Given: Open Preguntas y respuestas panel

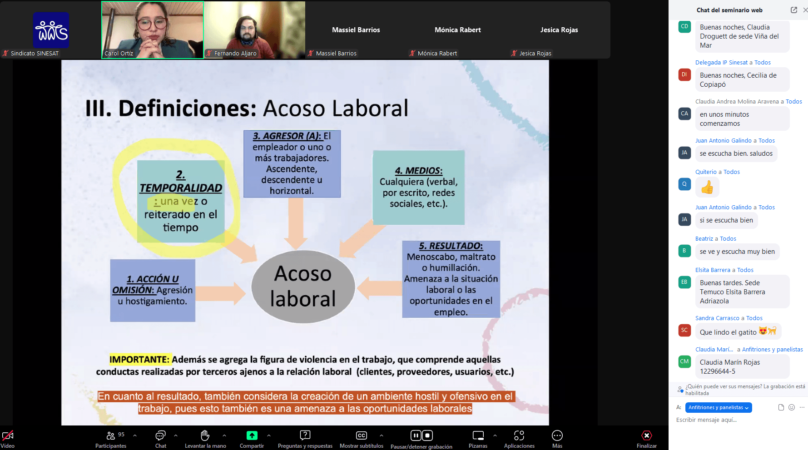Looking at the screenshot, I should pyautogui.click(x=305, y=436).
